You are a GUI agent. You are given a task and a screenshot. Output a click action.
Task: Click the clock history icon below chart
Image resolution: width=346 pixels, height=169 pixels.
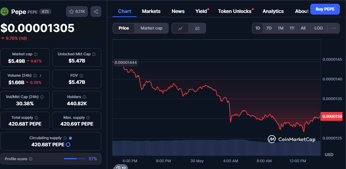pyautogui.click(x=118, y=168)
